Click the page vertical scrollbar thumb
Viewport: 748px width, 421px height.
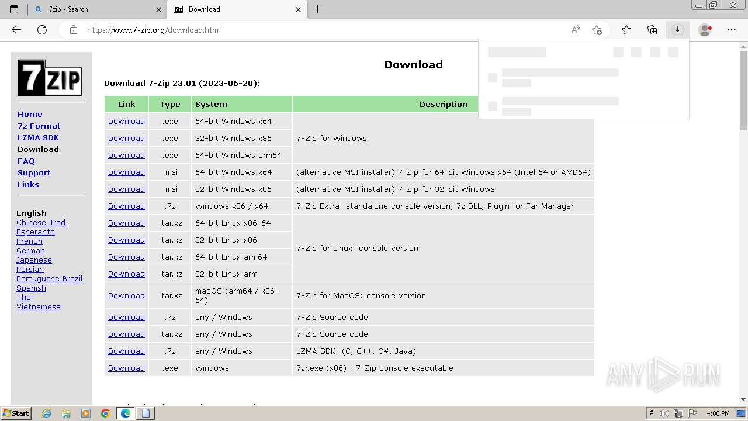click(x=743, y=91)
